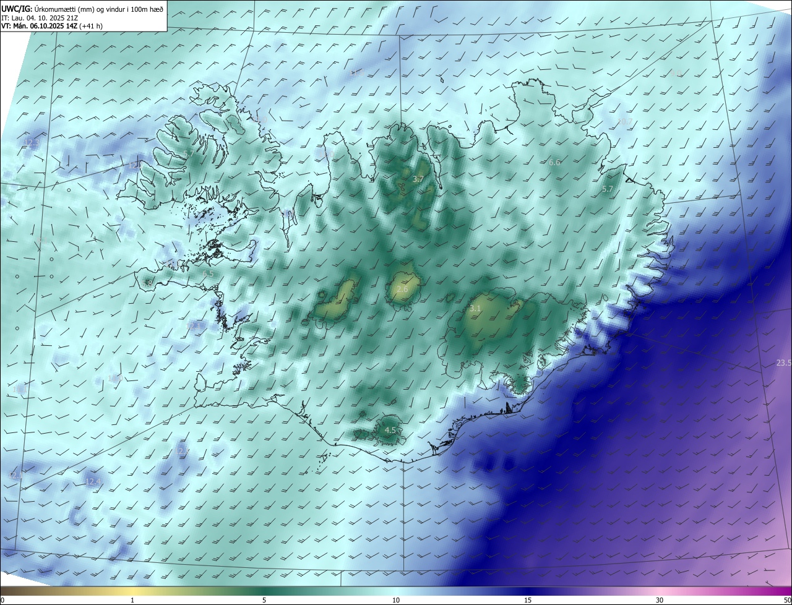The width and height of the screenshot is (792, 605).
Task: Click the 3.7 value label on the map
Action: coord(418,179)
